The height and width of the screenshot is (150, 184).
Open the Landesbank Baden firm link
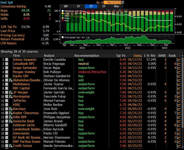tap(28, 129)
